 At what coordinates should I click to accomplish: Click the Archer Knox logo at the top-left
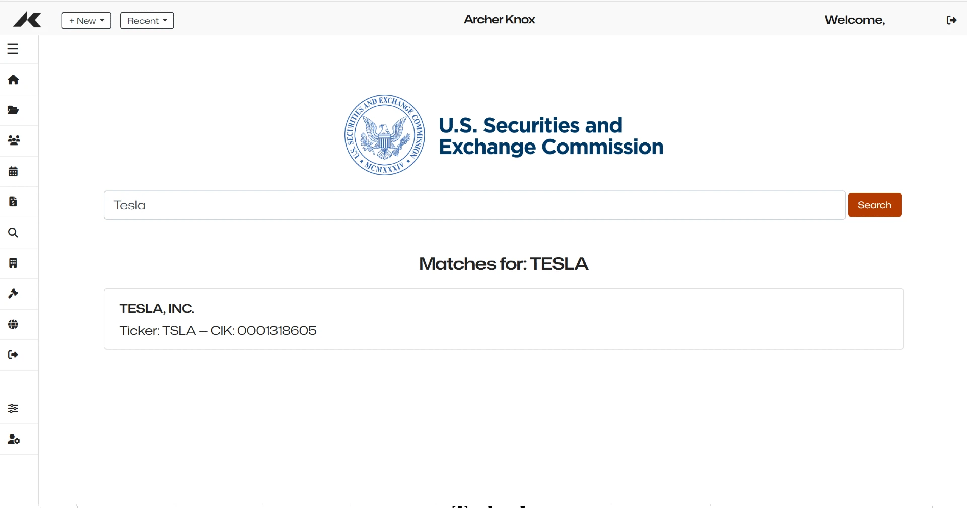(x=27, y=20)
